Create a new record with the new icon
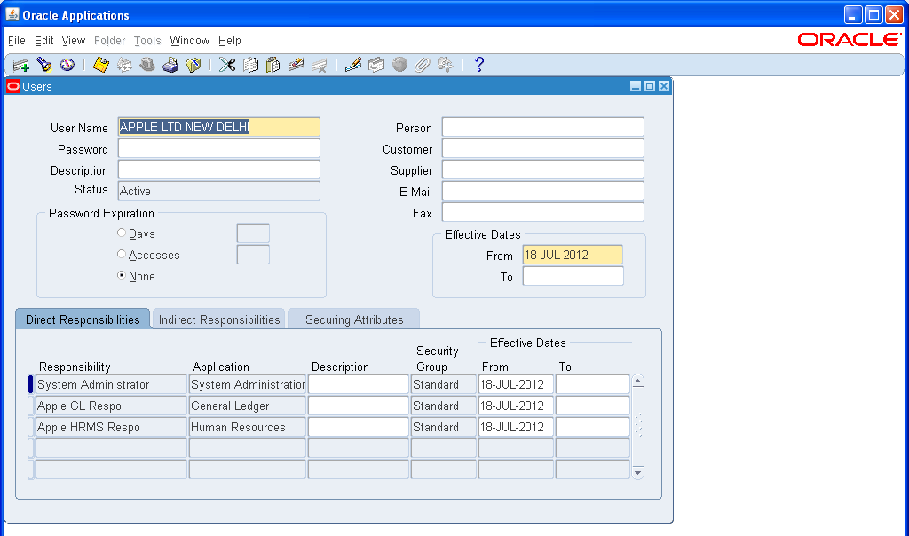The image size is (909, 536). coord(20,64)
